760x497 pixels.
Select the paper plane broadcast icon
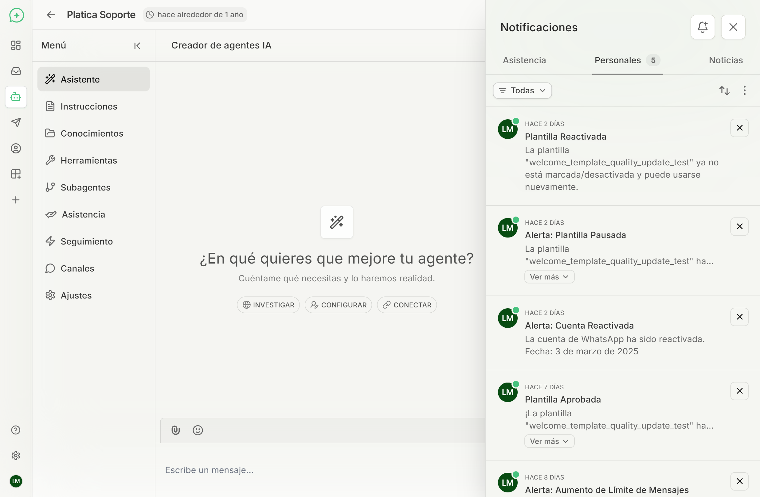click(16, 122)
